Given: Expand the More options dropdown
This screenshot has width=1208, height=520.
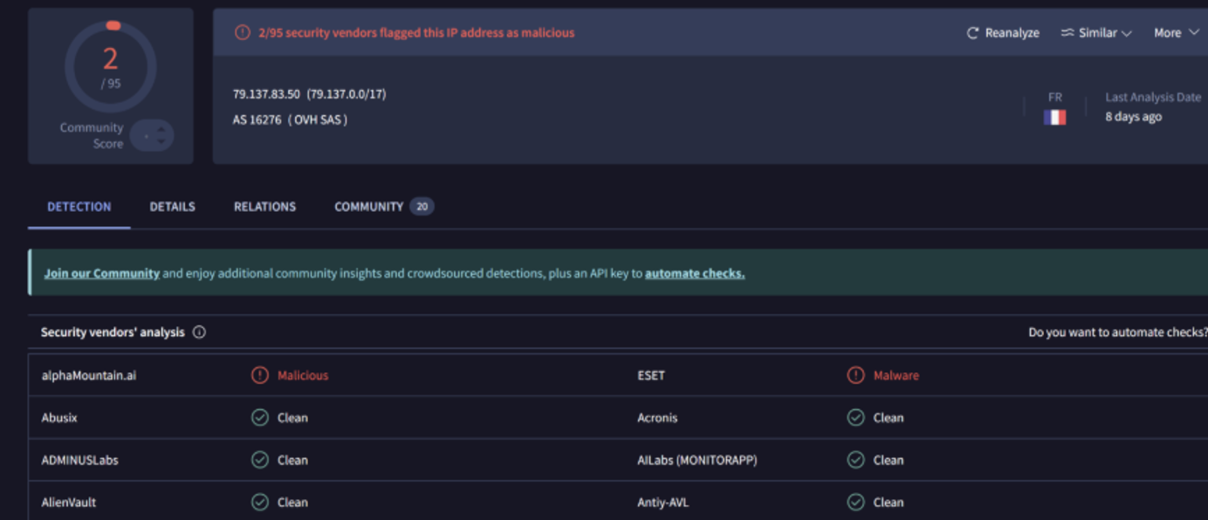Looking at the screenshot, I should (1176, 33).
